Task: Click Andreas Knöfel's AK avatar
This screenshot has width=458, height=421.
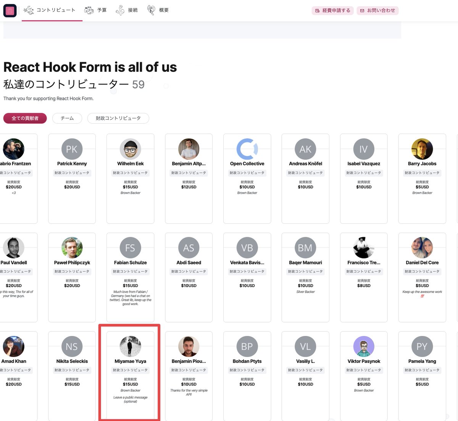Action: pos(305,149)
